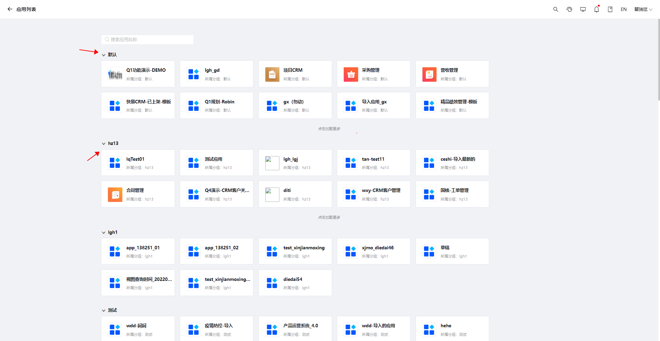Click load more under hz13 group
This screenshot has height=341, width=660.
(x=329, y=217)
